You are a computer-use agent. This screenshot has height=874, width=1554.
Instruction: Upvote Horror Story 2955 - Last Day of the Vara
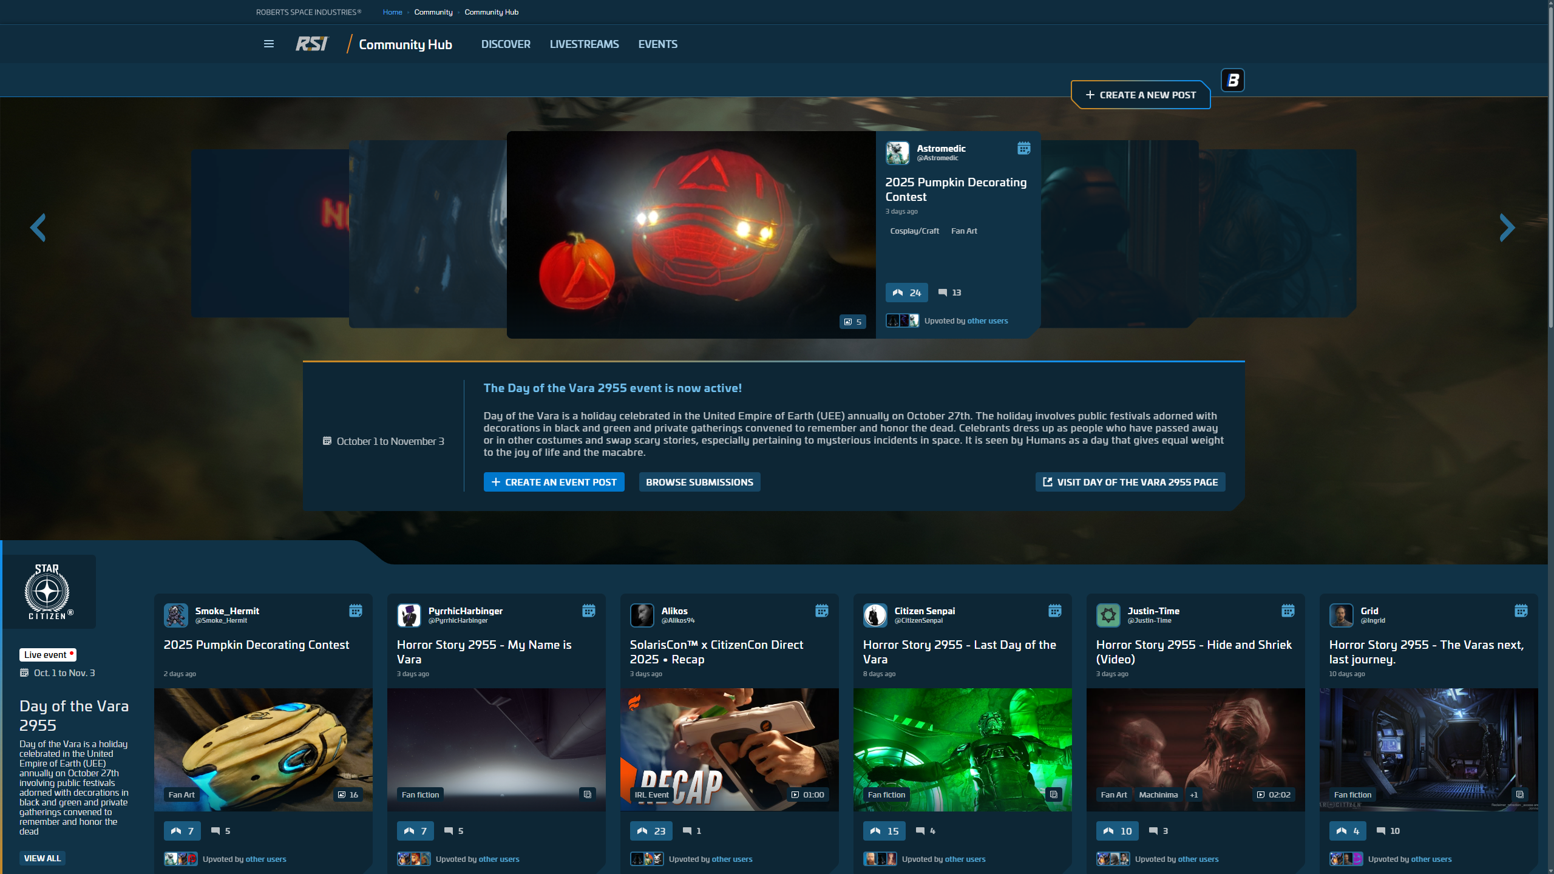[x=884, y=830]
